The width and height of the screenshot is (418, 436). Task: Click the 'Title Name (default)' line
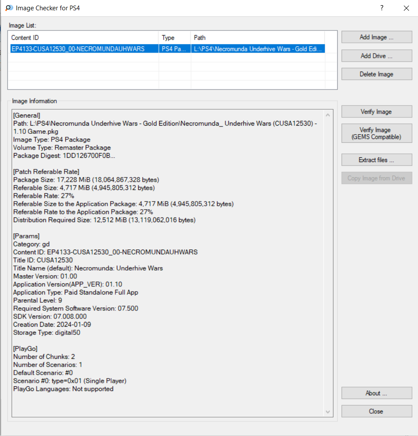88,268
